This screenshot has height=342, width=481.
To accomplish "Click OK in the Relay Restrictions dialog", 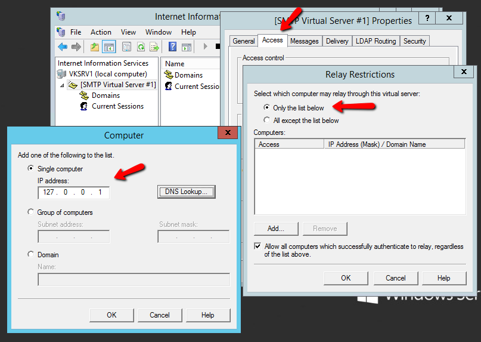I will tap(346, 278).
